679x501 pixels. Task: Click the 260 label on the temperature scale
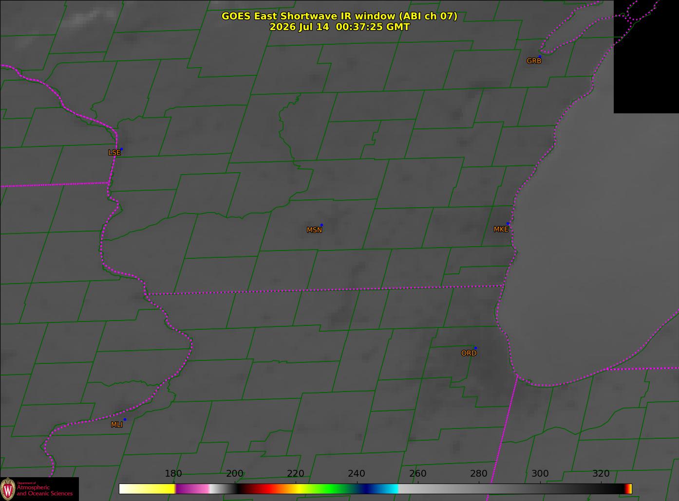click(417, 474)
